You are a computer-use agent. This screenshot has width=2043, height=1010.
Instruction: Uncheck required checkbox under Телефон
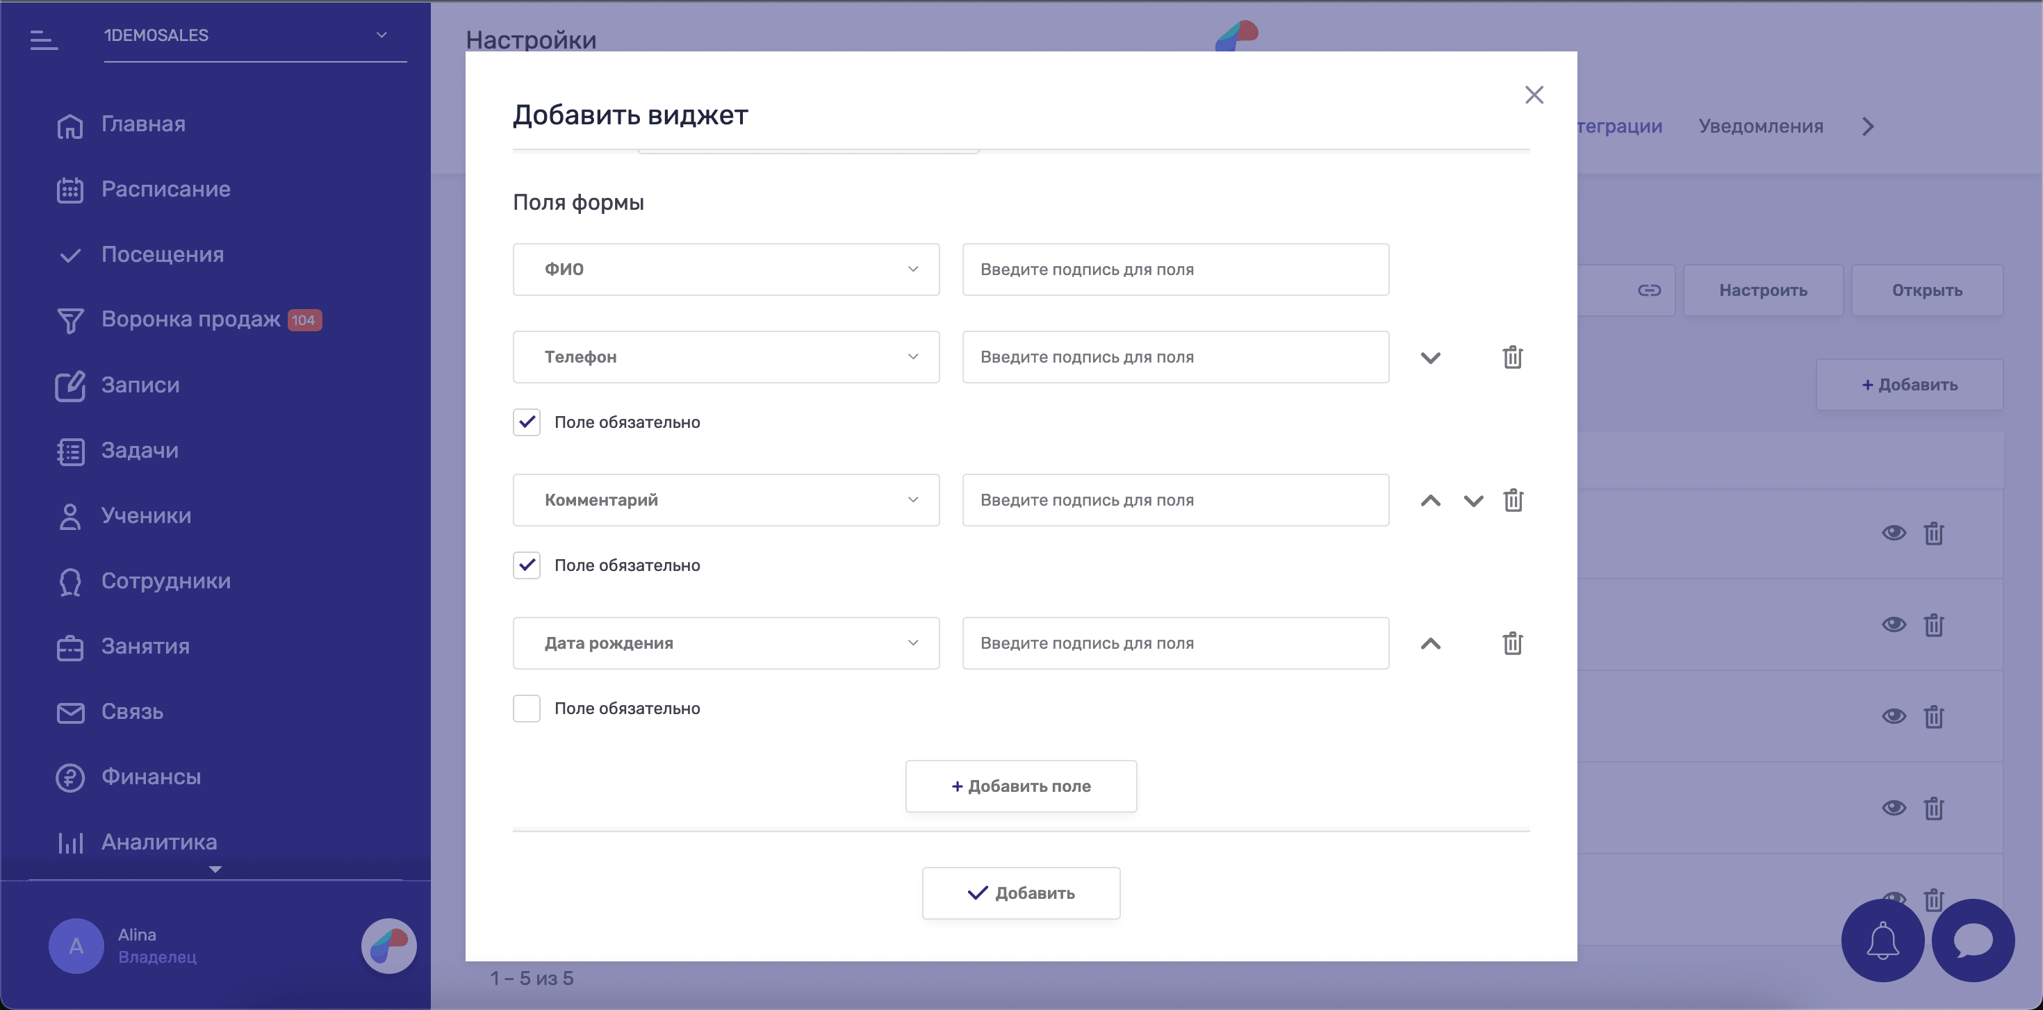point(527,422)
